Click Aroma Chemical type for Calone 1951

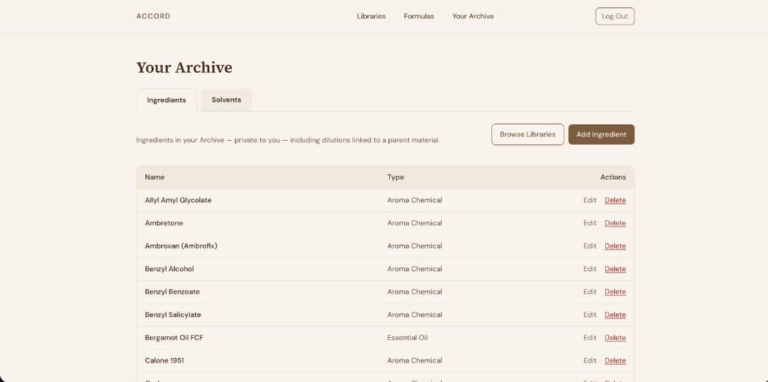click(x=415, y=361)
